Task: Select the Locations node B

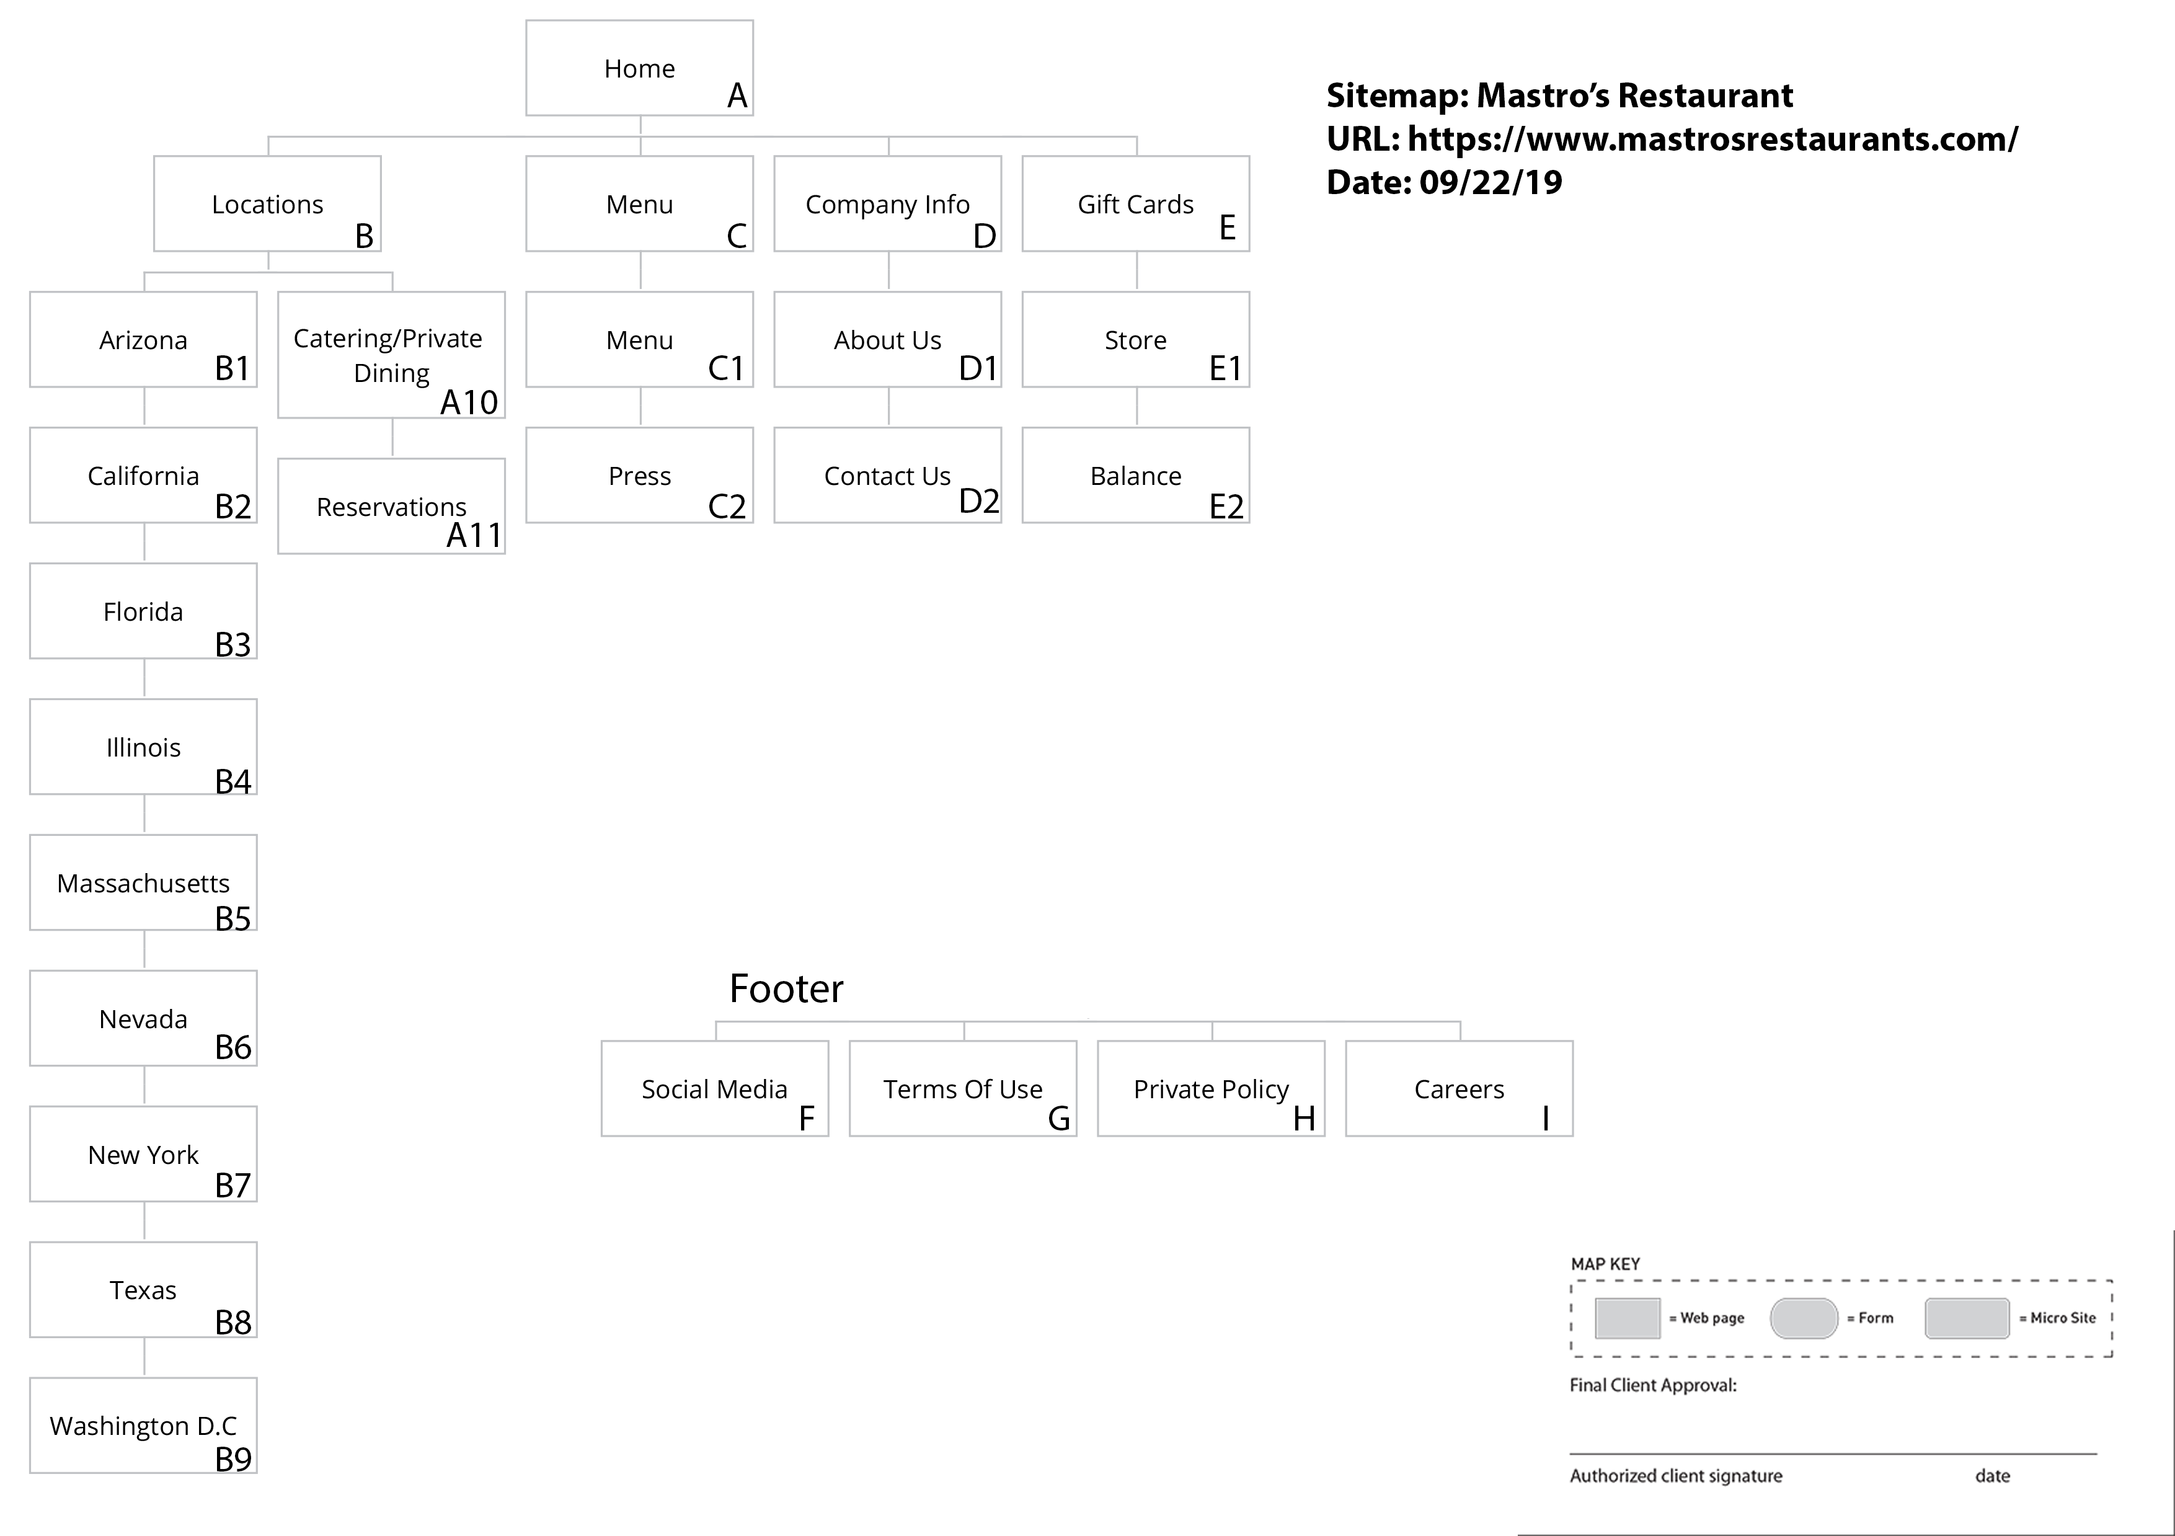Action: (267, 204)
